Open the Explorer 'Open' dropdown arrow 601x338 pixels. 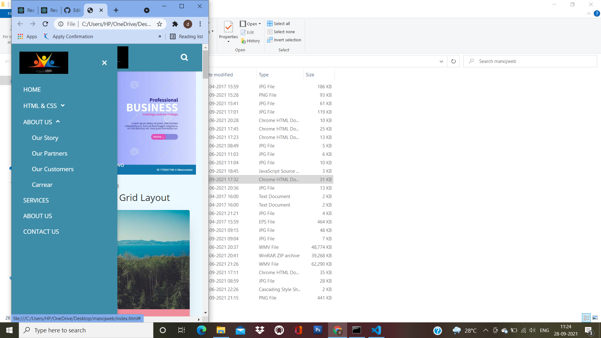(260, 24)
